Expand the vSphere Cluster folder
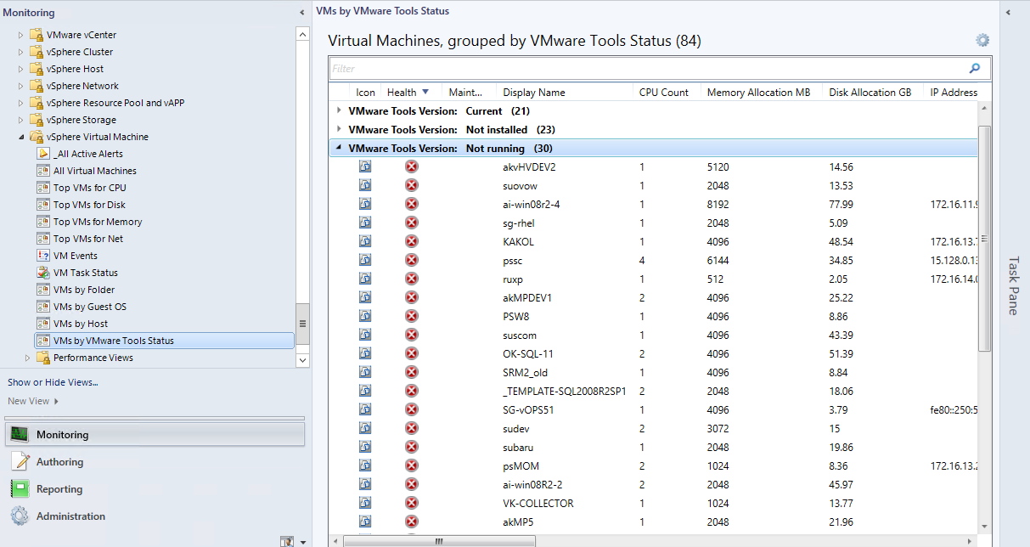1030x547 pixels. click(21, 52)
